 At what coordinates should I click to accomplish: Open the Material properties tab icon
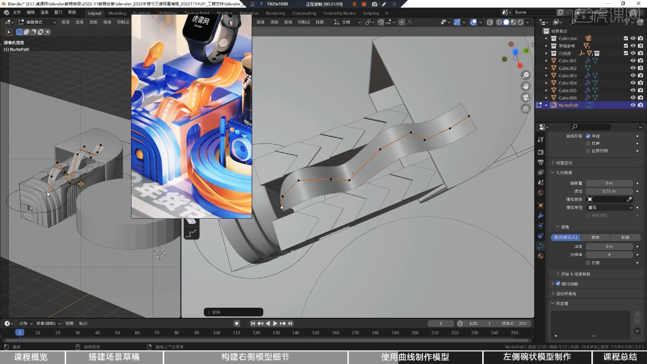pyautogui.click(x=541, y=256)
